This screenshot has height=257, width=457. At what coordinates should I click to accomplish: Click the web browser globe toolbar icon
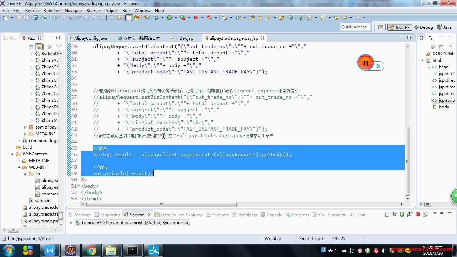(x=291, y=18)
